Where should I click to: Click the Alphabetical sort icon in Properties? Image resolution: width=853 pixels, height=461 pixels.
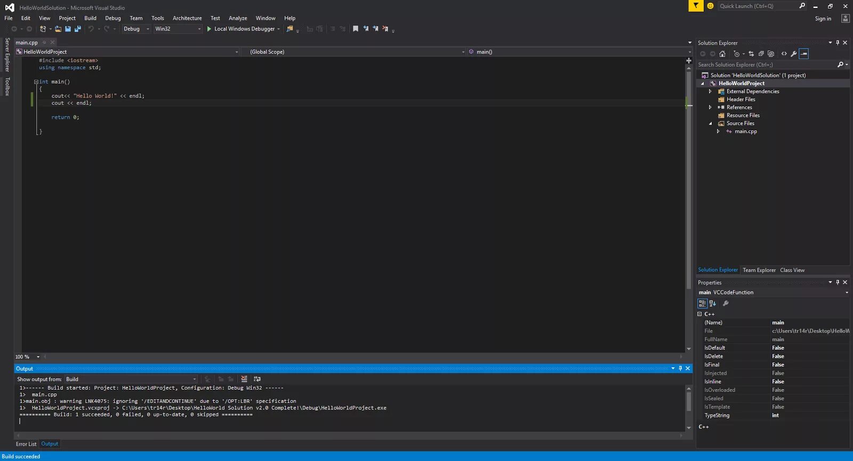(x=713, y=303)
